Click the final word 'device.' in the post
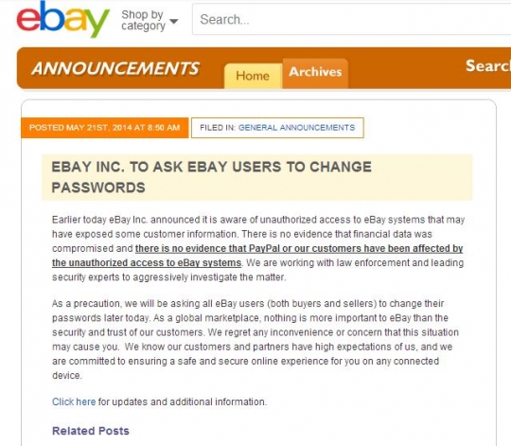This screenshot has width=511, height=446. pos(67,376)
